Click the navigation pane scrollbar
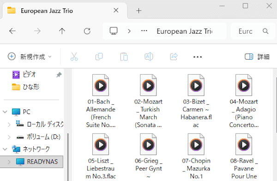 coord(68,157)
